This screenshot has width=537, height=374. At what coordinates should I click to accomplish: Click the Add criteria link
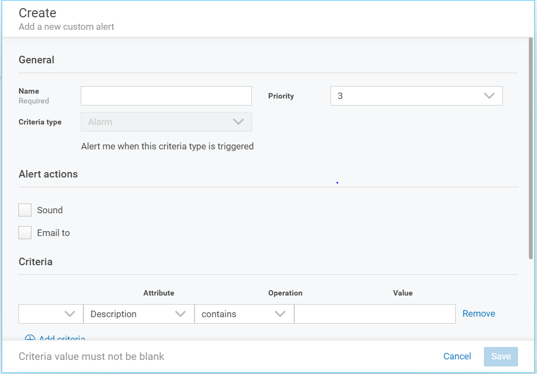(55, 337)
